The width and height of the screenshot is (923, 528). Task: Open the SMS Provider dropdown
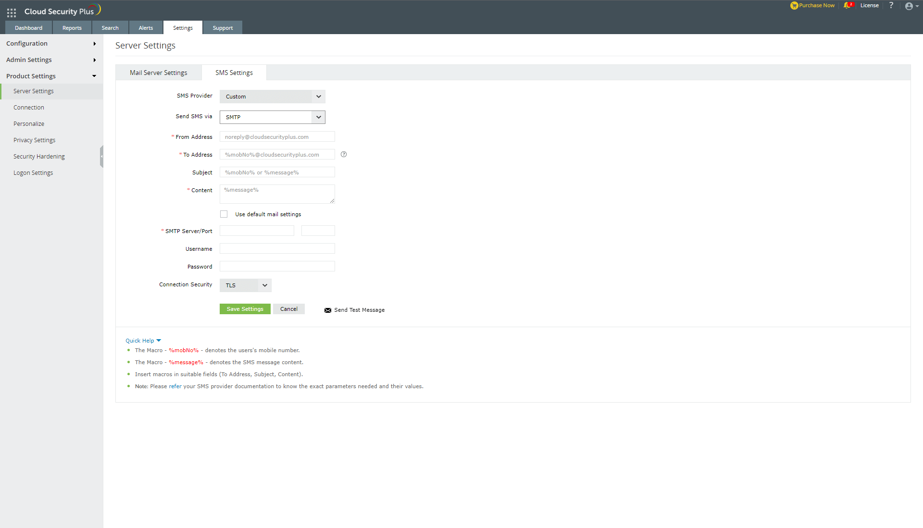[272, 97]
